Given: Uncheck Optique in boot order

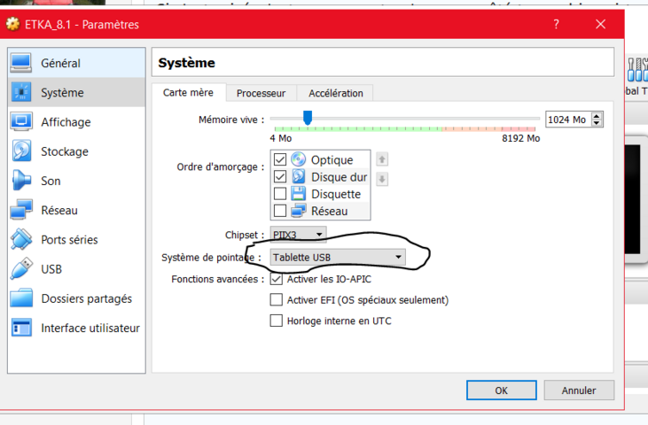Looking at the screenshot, I should click(x=280, y=159).
